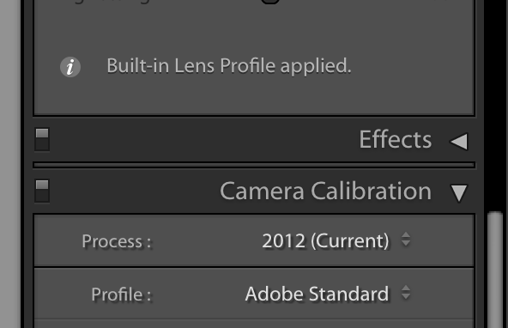508x328 pixels.
Task: Click the Profile label
Action: pos(121,295)
